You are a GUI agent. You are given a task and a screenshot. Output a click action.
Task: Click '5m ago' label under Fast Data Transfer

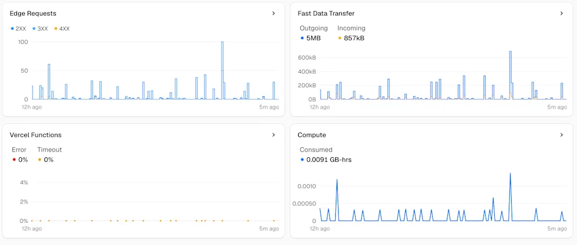(x=557, y=107)
